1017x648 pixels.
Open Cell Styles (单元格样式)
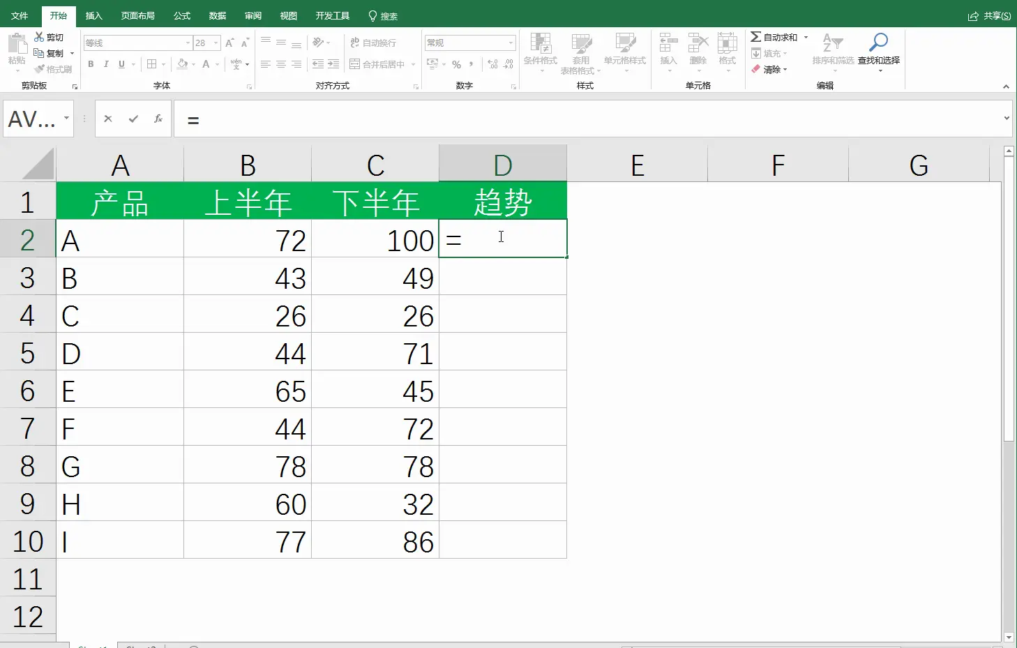625,52
